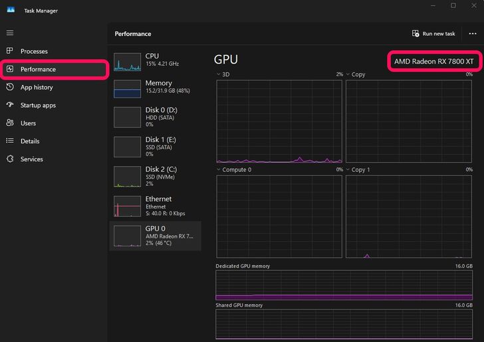Close the Task Manager window
The width and height of the screenshot is (484, 342).
coord(474,5)
